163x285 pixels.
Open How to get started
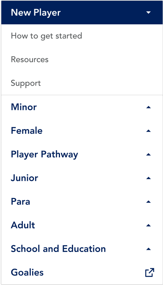[x=46, y=36]
